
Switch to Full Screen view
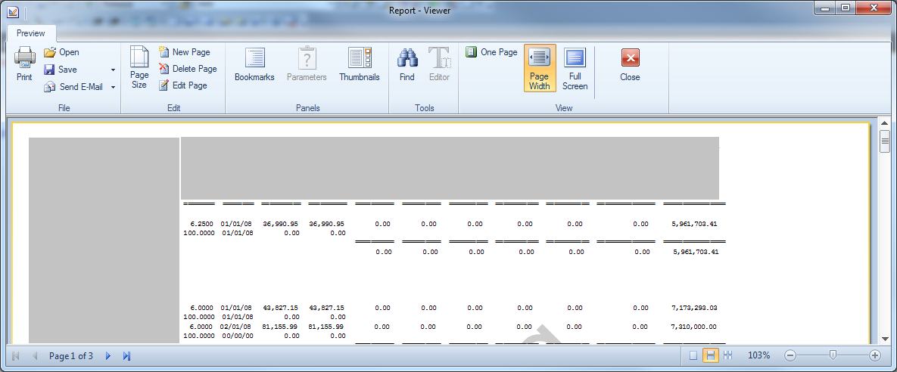point(575,68)
